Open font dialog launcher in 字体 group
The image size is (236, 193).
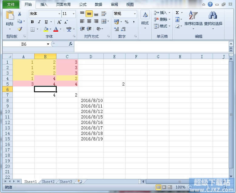coord(74,36)
